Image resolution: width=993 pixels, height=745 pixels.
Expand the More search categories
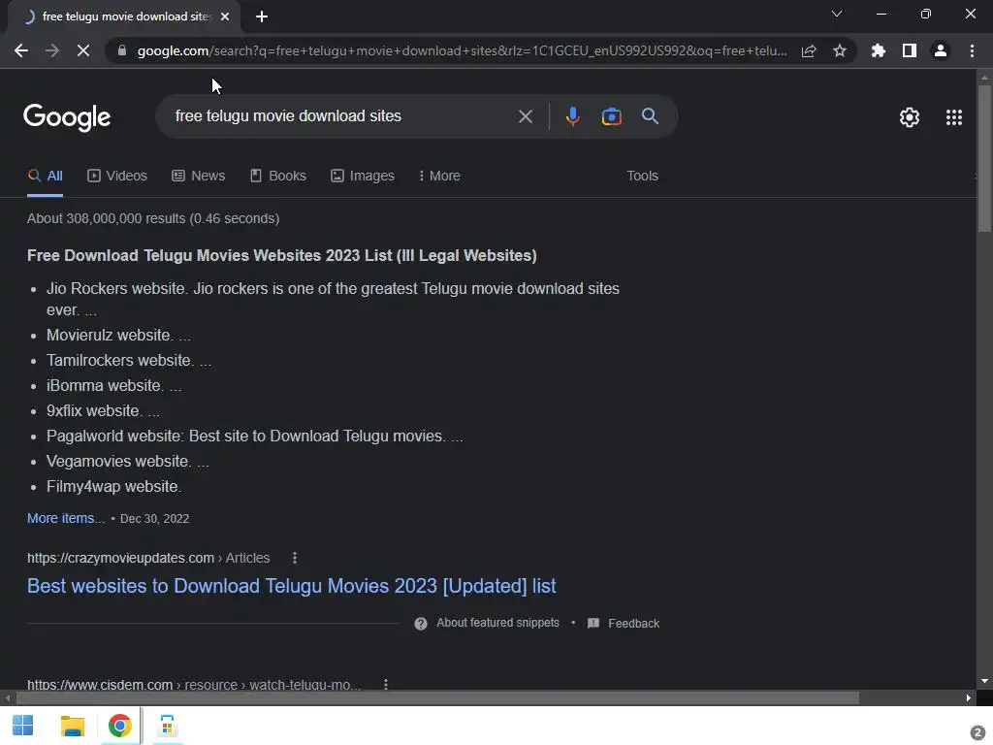(x=439, y=177)
